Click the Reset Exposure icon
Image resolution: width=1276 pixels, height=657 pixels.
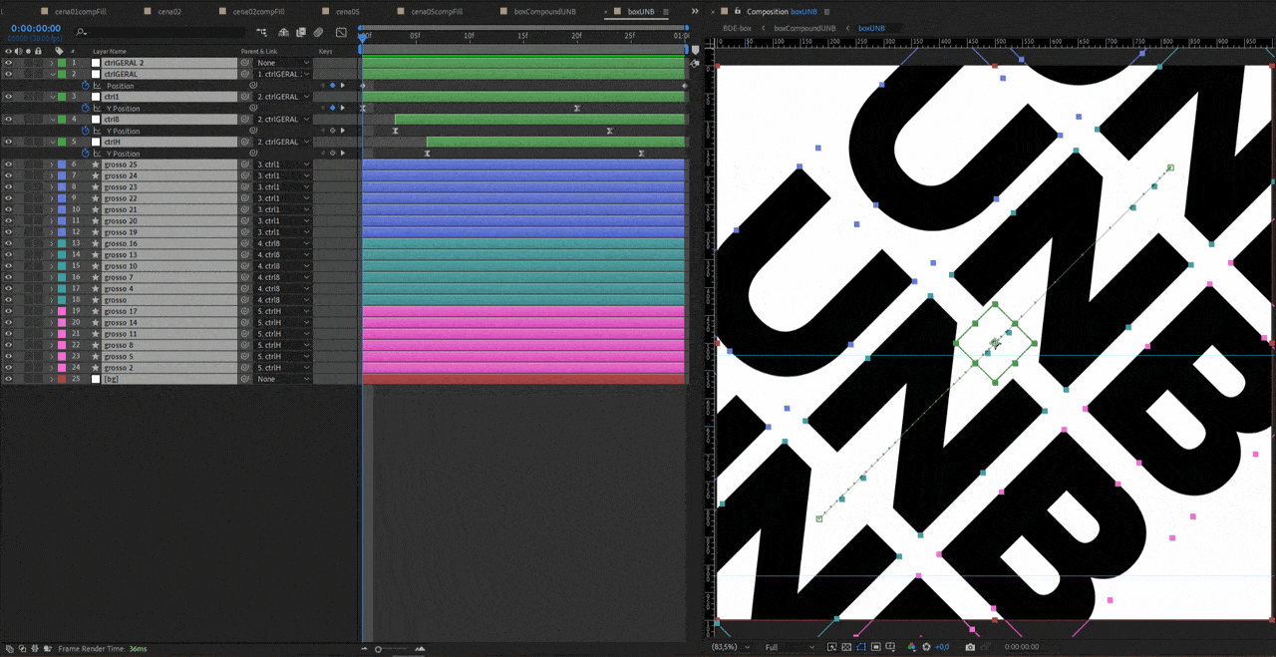[x=926, y=647]
